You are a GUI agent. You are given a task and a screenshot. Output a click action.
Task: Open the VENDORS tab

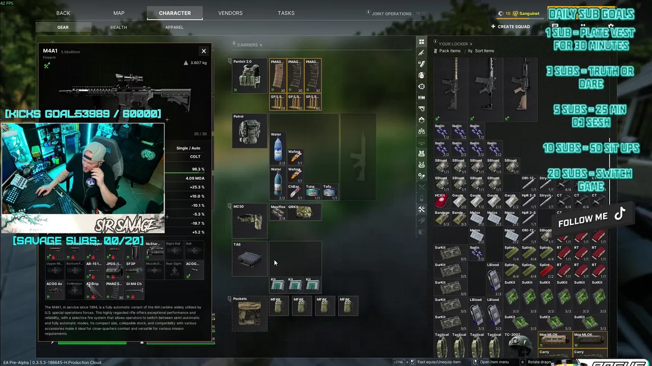pos(230,13)
